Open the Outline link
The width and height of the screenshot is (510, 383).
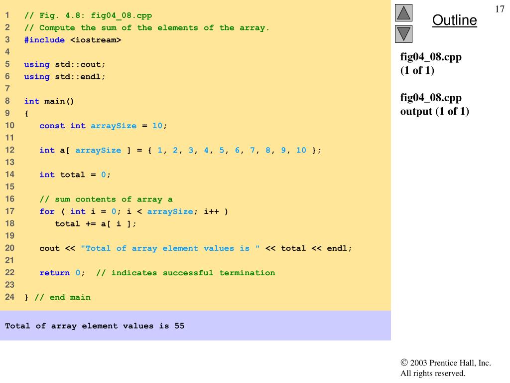pos(454,20)
